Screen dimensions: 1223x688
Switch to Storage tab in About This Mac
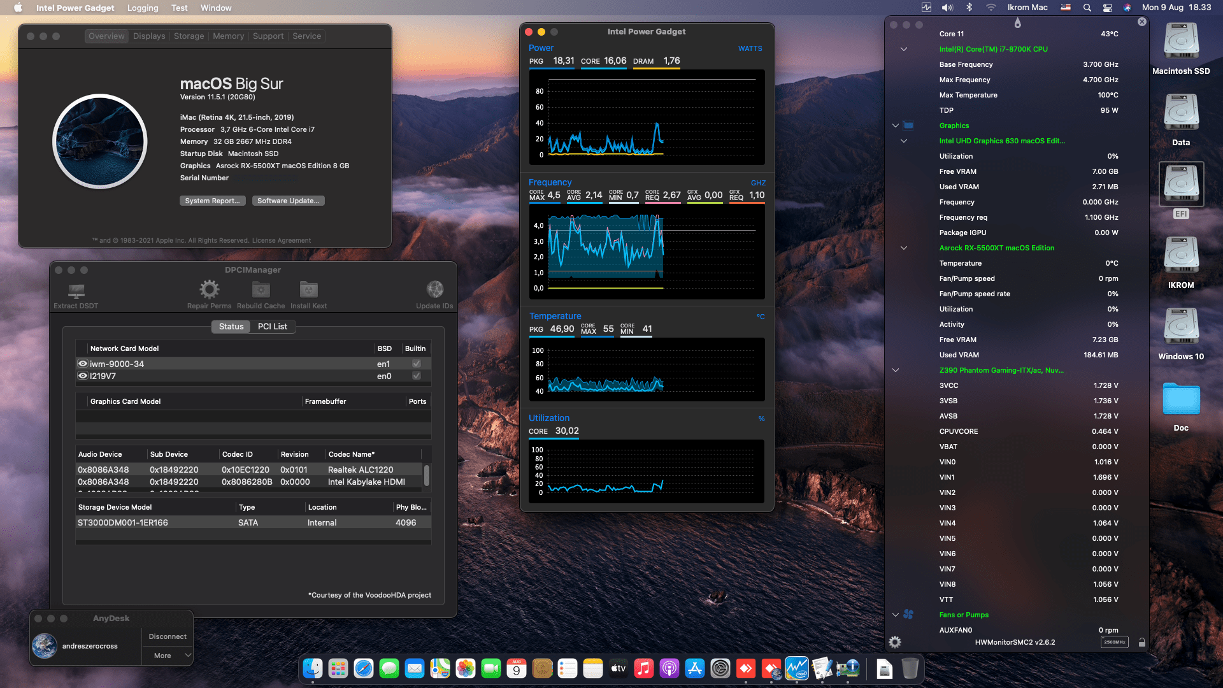pos(189,36)
